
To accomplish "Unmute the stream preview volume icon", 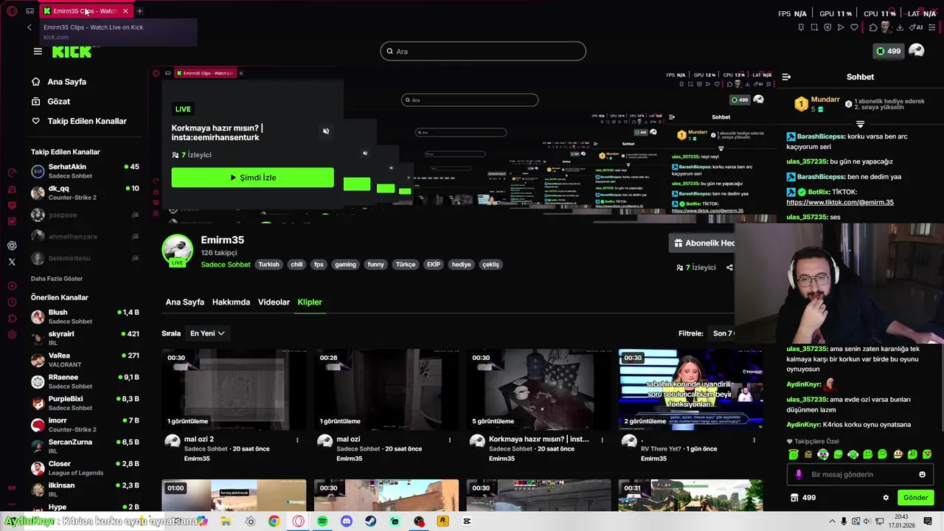I will [326, 131].
